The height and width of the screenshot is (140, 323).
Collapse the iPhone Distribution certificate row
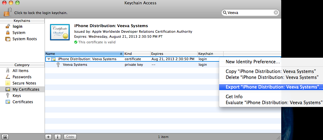click(x=48, y=59)
